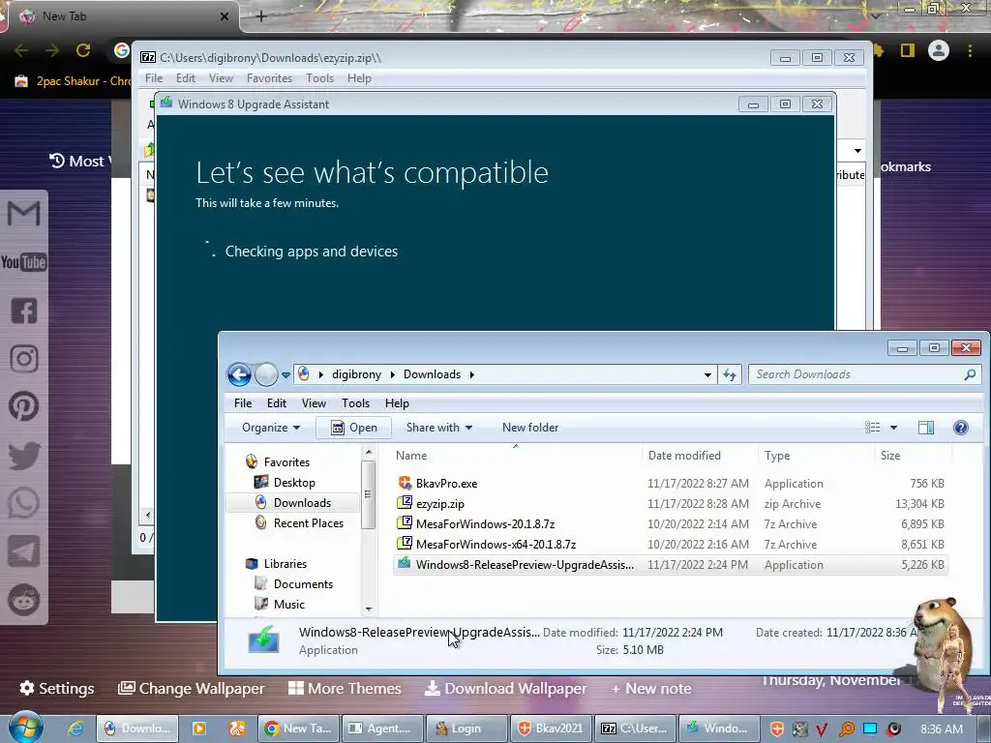Switch to Login taskbar button
Screen dimensions: 991x743
tap(466, 728)
